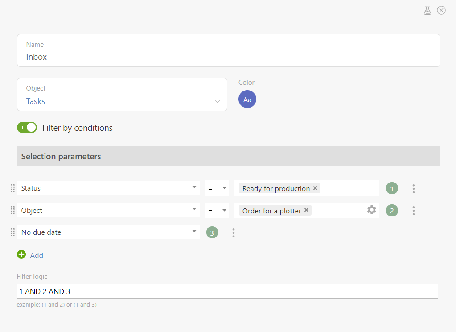Open the three-dot menu for No due date

(x=234, y=232)
